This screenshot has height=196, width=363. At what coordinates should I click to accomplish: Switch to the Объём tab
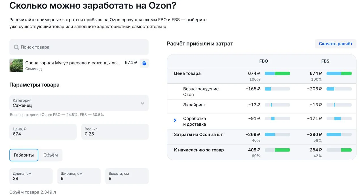tap(50, 155)
